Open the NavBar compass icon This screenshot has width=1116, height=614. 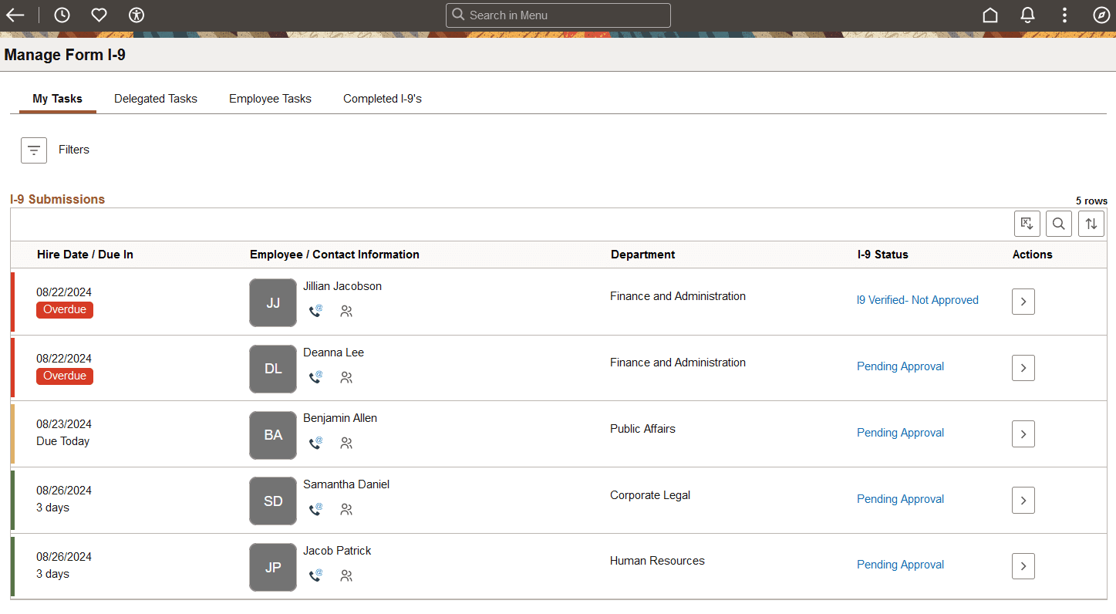[1101, 15]
